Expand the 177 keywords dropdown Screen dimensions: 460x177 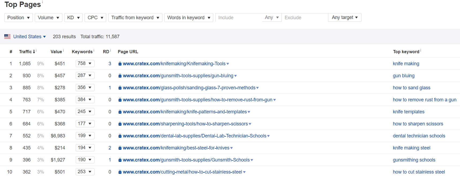point(85,124)
